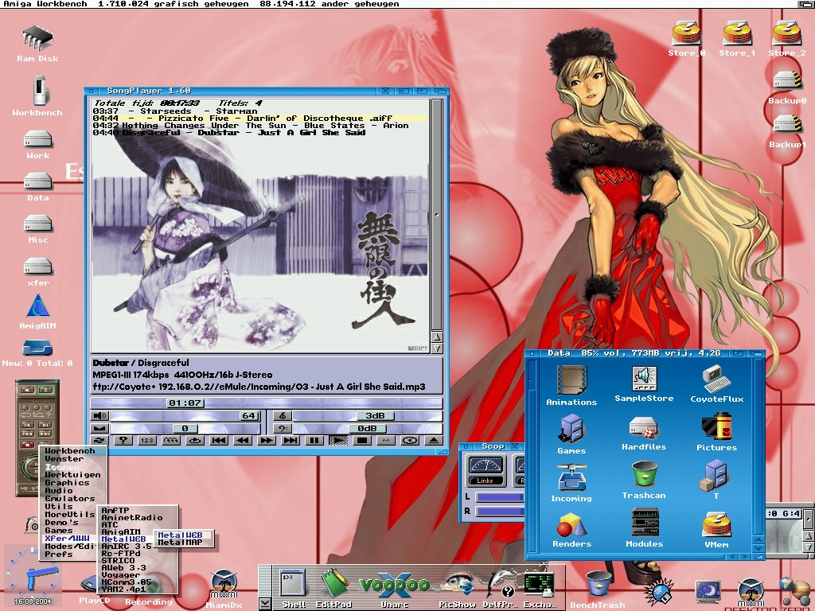Launch MiamiDx desktop icon
The width and height of the screenshot is (815, 611).
tap(224, 590)
